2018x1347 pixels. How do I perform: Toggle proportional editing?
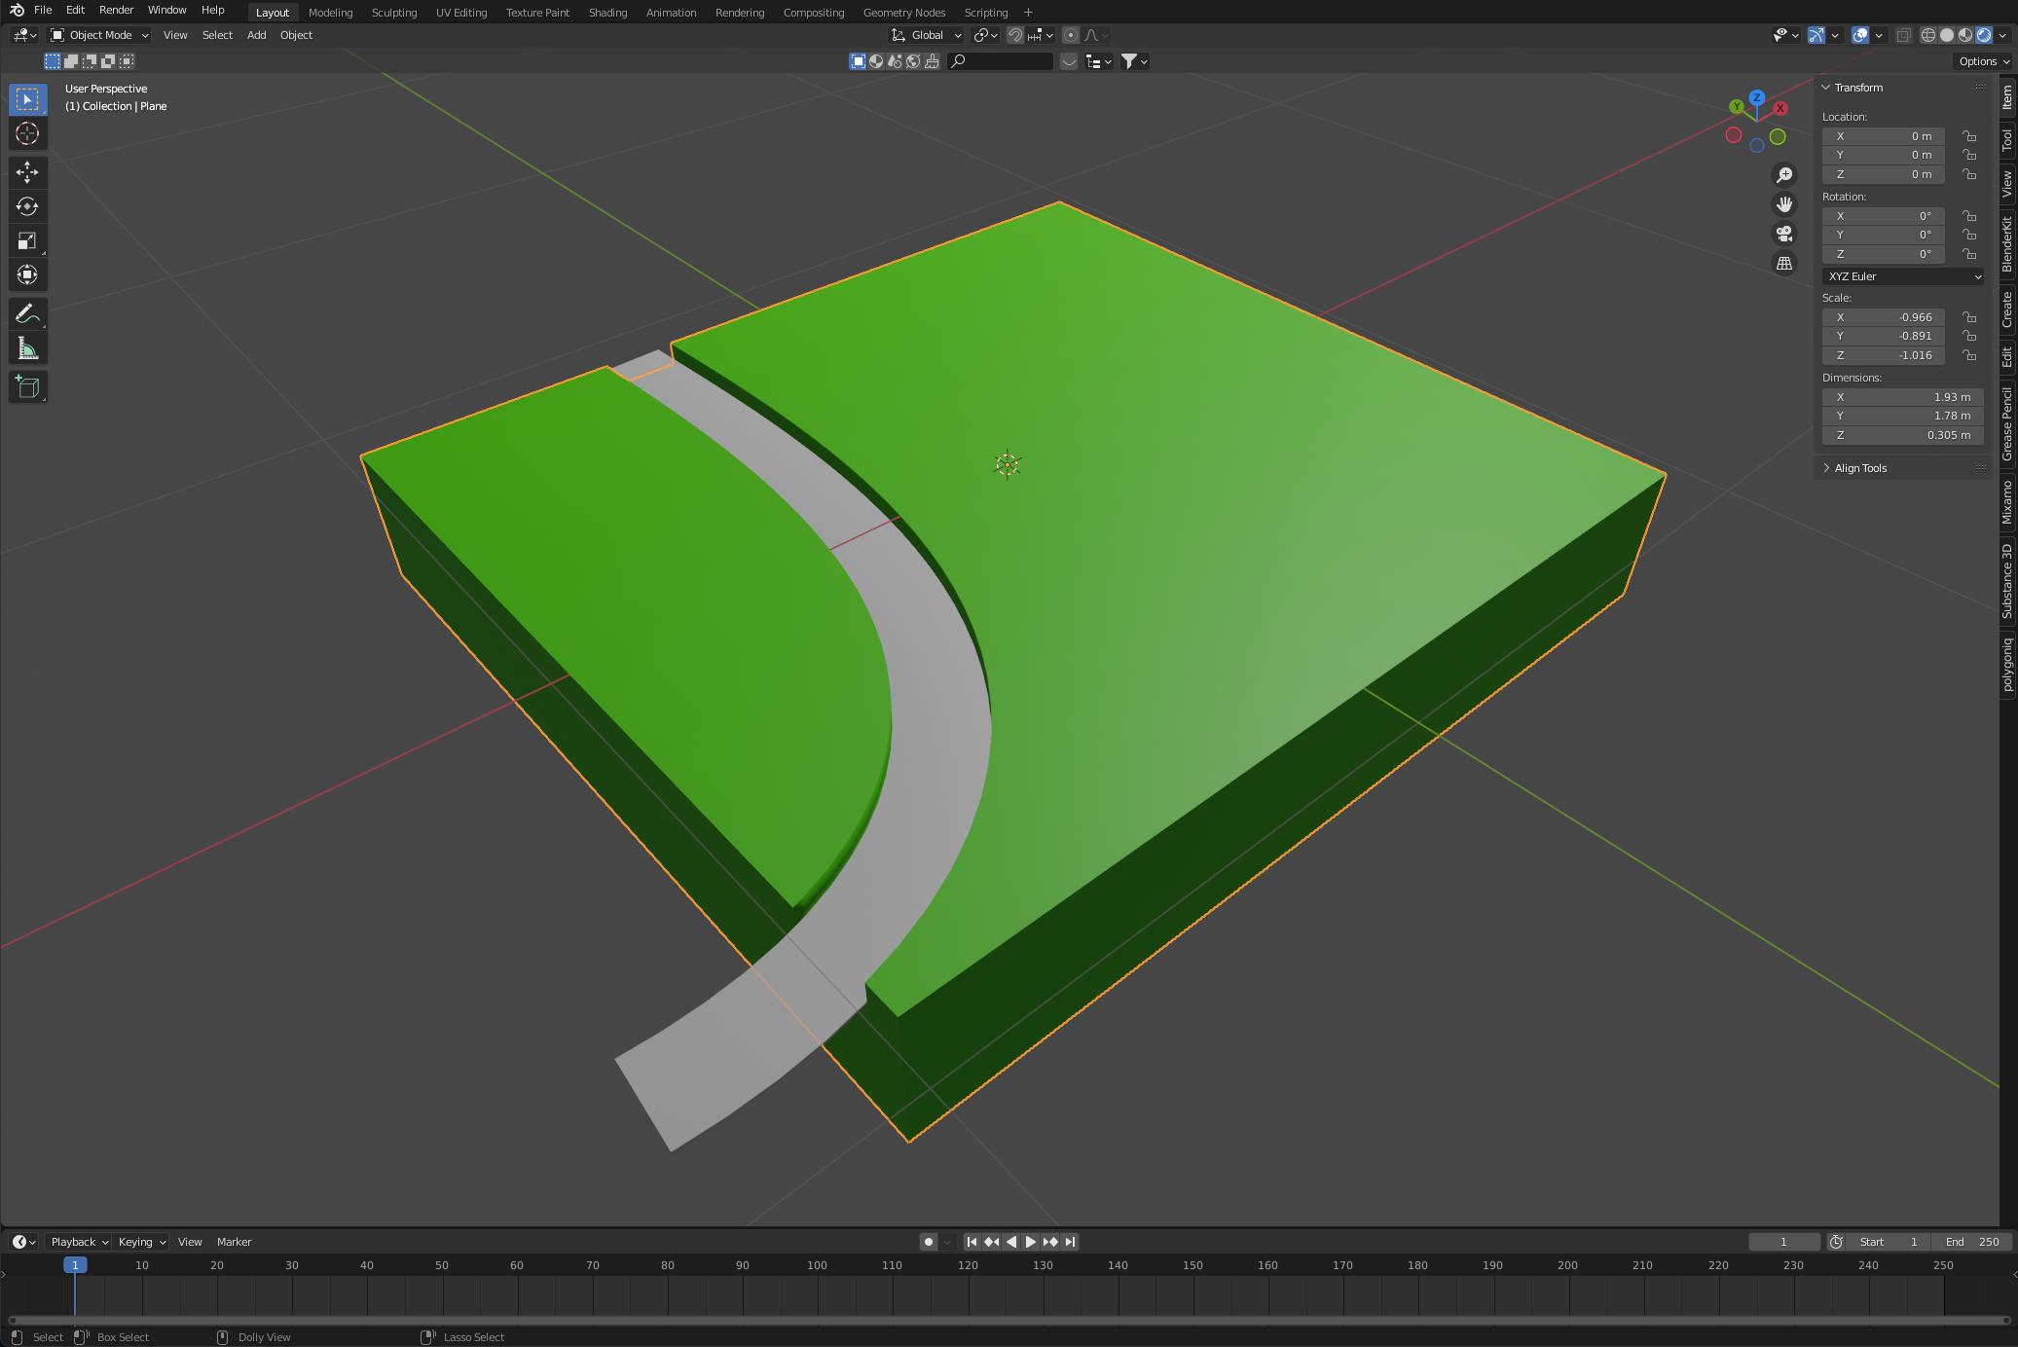tap(1070, 35)
